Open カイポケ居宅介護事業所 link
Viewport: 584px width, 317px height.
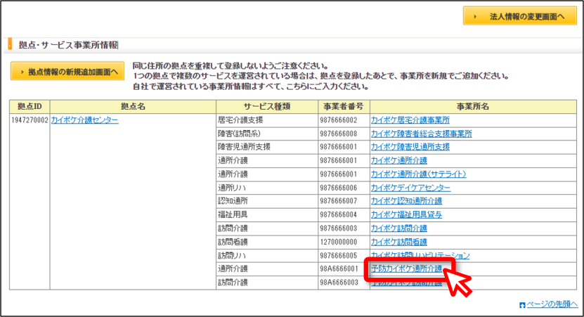point(410,120)
